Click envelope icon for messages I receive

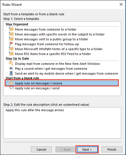(11, 83)
